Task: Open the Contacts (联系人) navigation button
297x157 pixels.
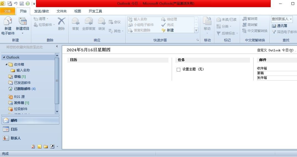Action: point(30,138)
